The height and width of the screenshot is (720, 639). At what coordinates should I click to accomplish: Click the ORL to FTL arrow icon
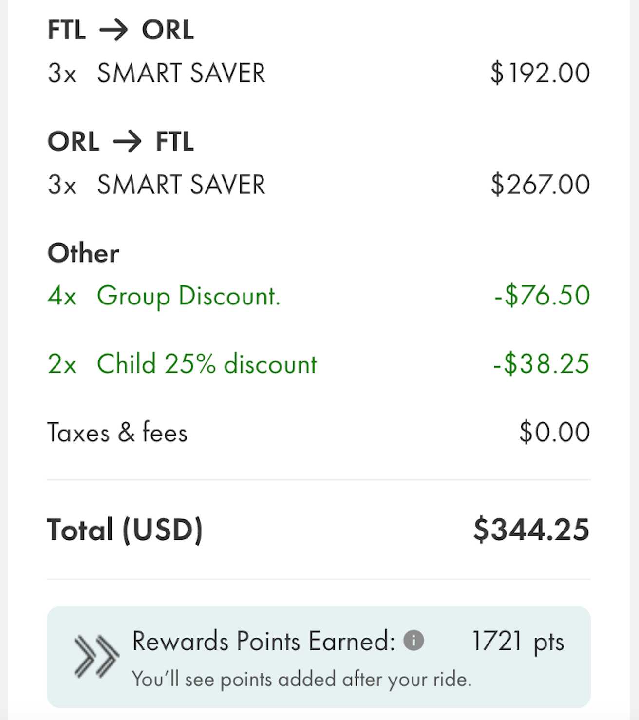[x=127, y=142]
